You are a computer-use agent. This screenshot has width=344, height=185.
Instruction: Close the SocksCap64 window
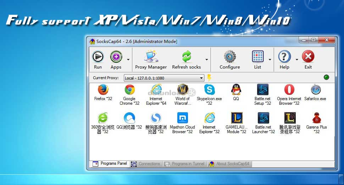click(327, 40)
